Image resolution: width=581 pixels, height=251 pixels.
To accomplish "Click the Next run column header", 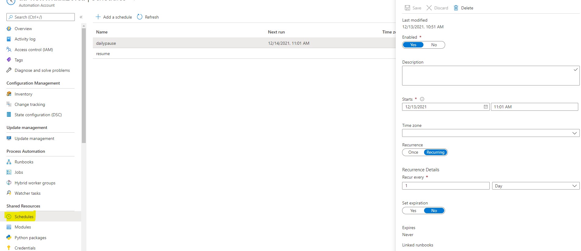I will point(276,32).
